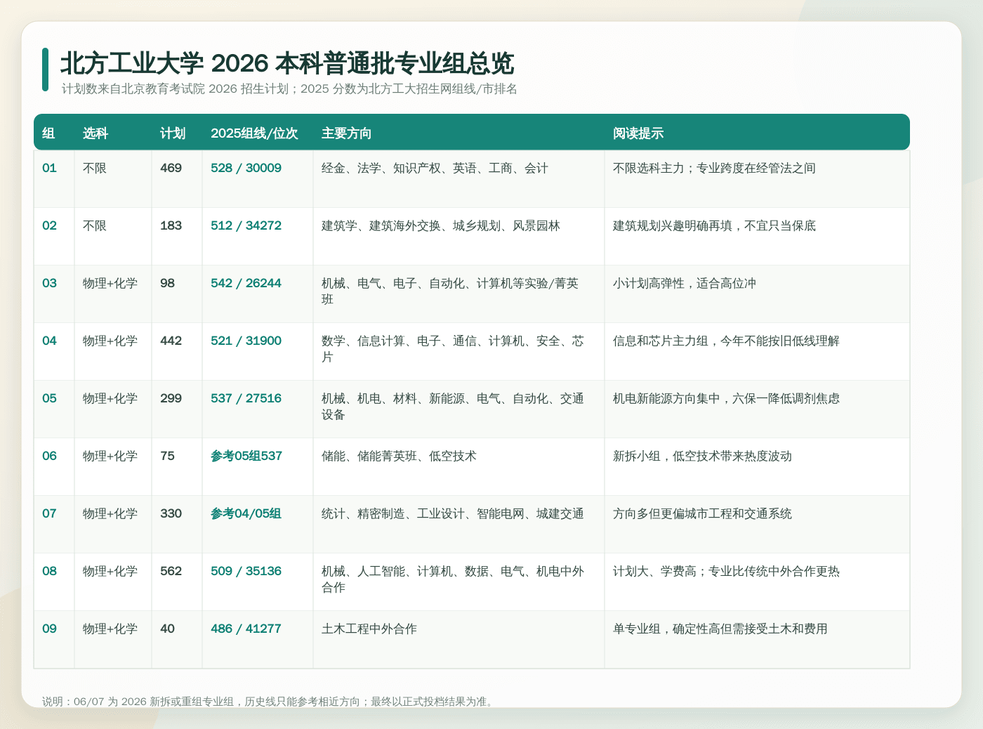Click the score 509 / 35136
The height and width of the screenshot is (729, 983).
pos(246,572)
